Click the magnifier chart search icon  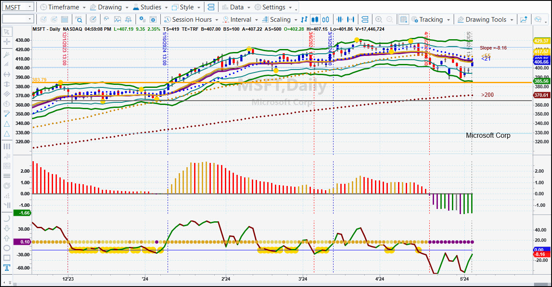tap(79, 20)
